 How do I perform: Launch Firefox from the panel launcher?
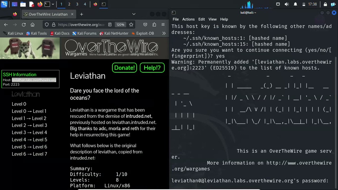40,4
